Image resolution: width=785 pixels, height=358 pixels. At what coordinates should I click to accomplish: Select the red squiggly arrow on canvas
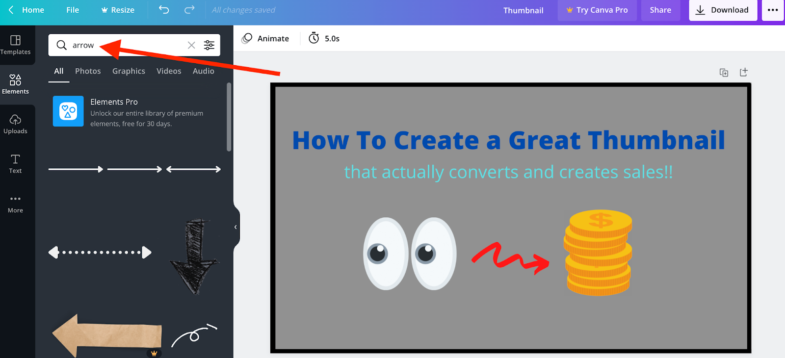(510, 257)
